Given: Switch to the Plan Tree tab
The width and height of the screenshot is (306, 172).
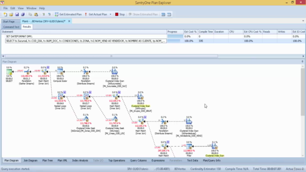Looking at the screenshot, I should pyautogui.click(x=47, y=161).
